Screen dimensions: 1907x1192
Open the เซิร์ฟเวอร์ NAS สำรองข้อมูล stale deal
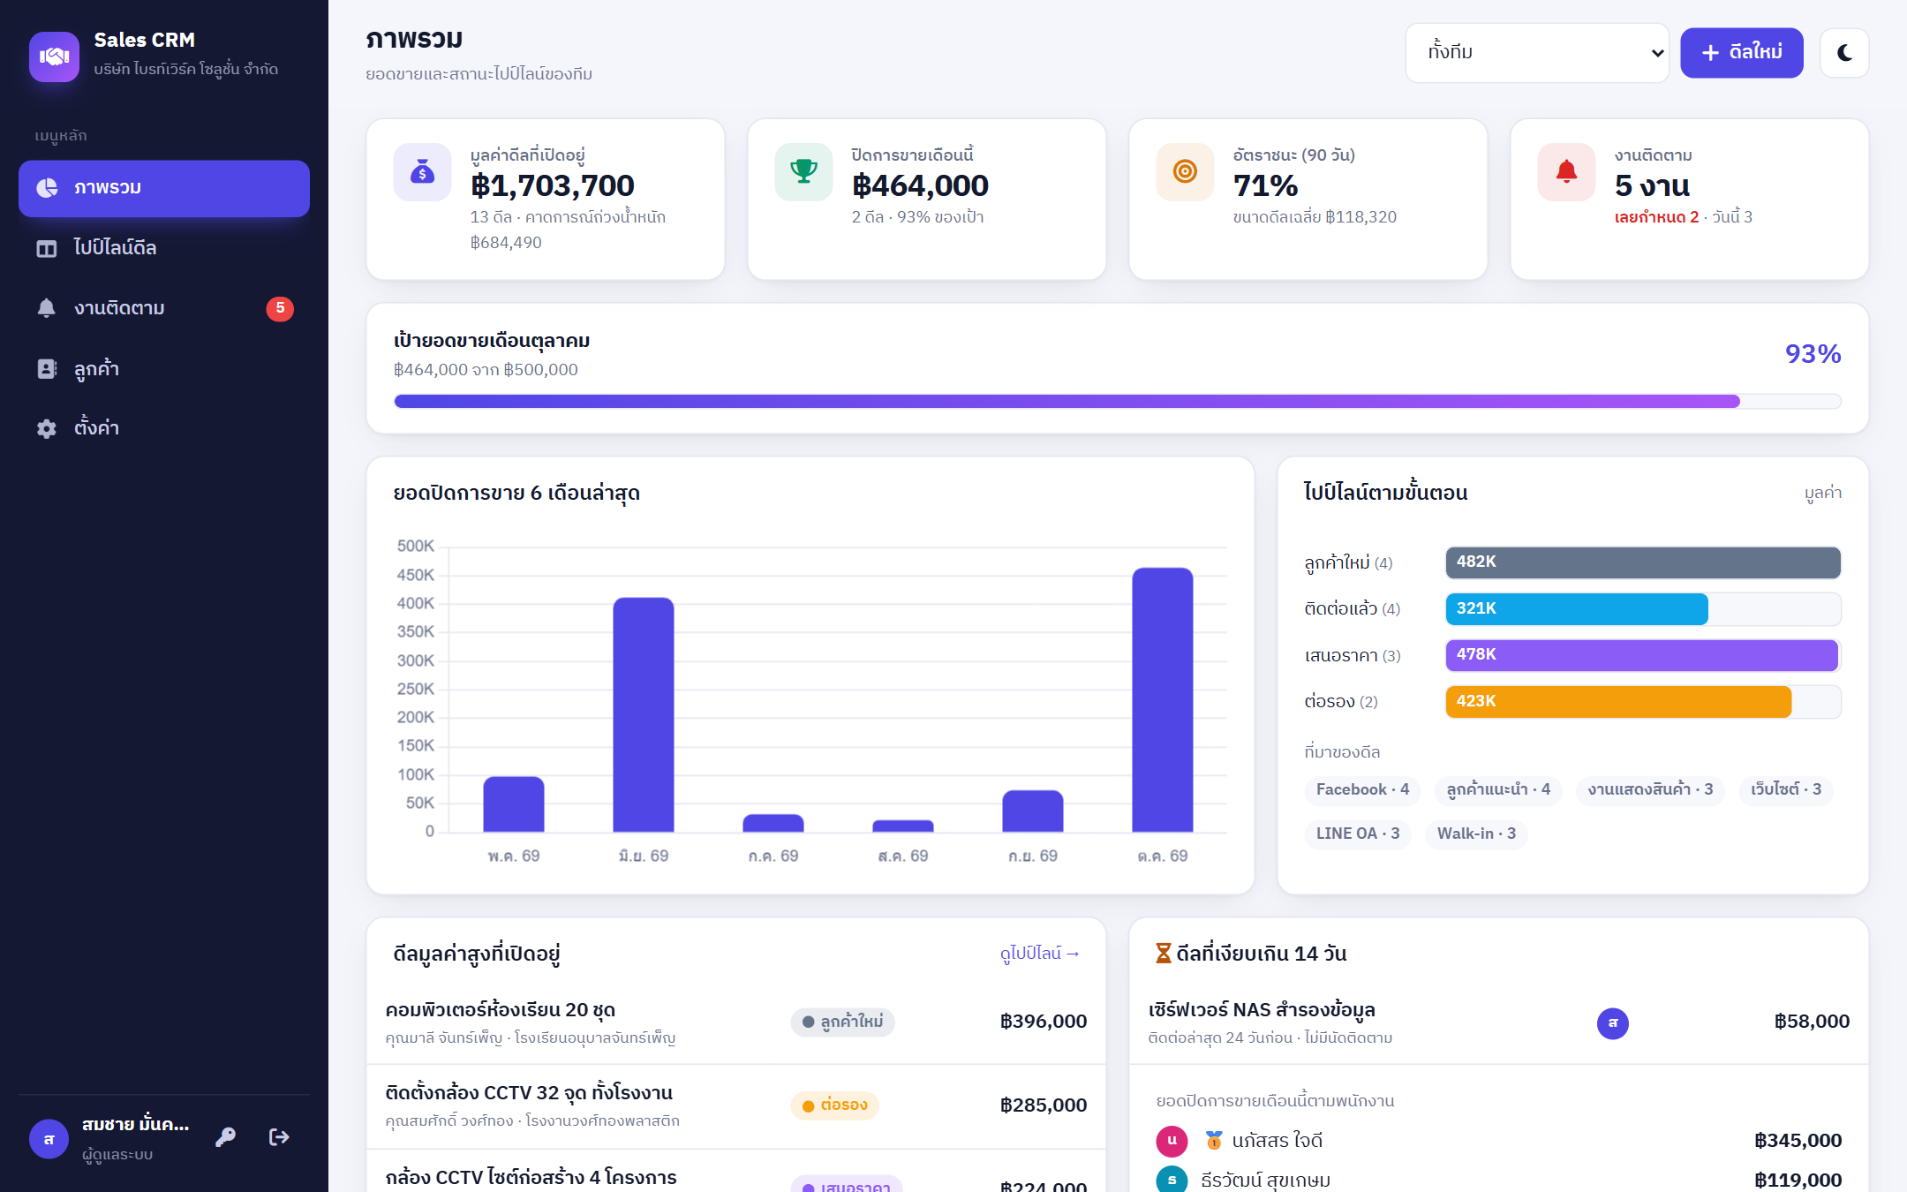[x=1499, y=1022]
